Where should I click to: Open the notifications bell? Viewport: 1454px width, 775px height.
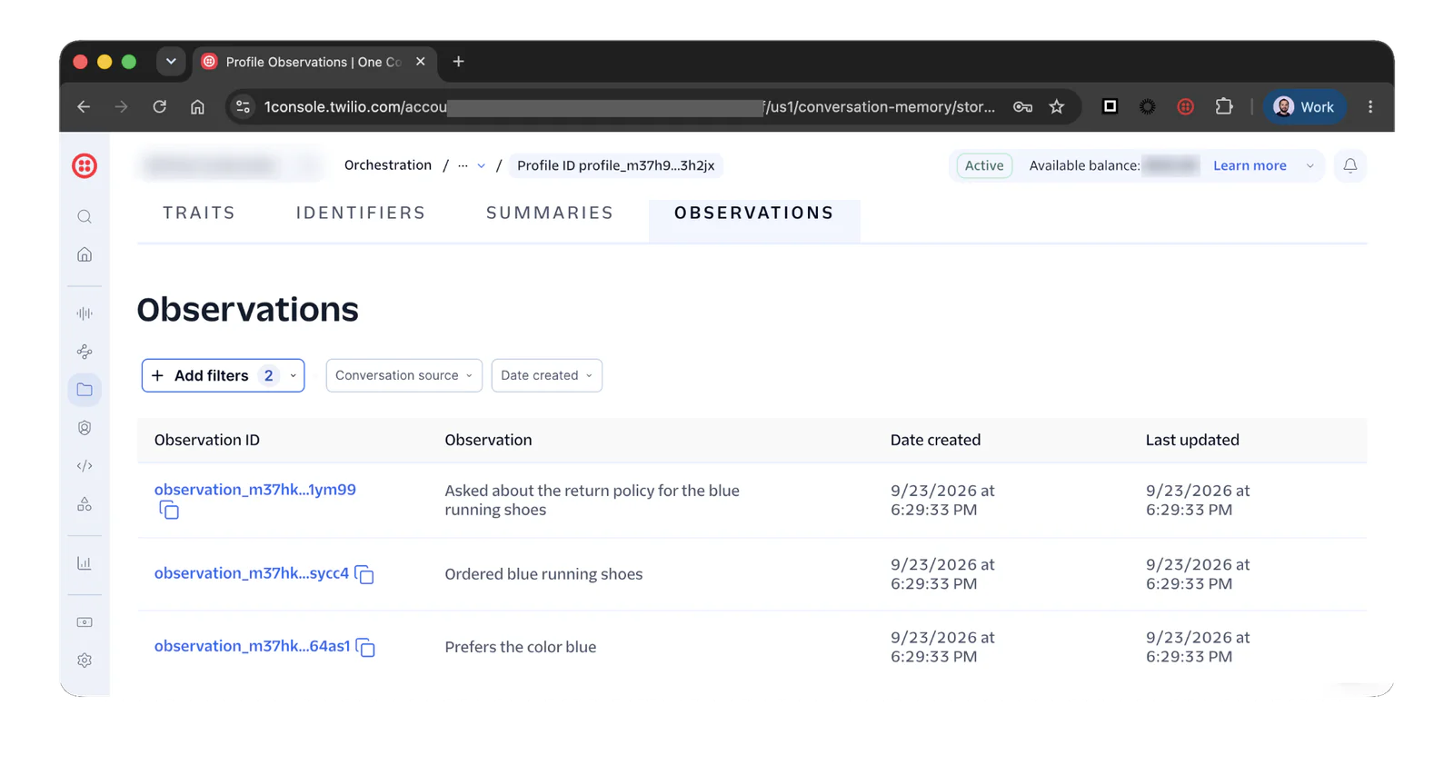click(1350, 165)
